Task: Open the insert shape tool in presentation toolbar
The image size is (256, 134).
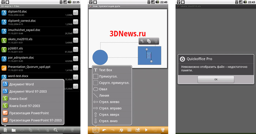Action: 96,130
